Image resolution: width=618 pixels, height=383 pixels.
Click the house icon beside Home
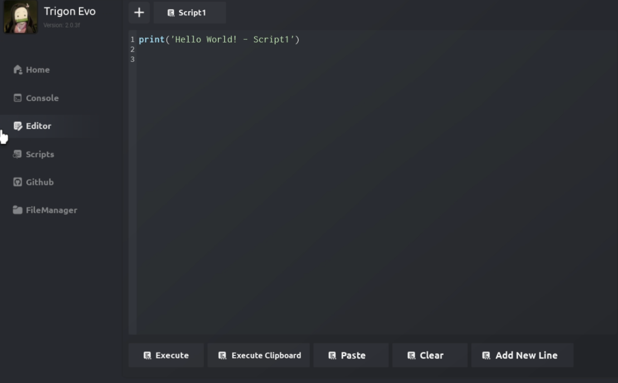click(x=17, y=70)
